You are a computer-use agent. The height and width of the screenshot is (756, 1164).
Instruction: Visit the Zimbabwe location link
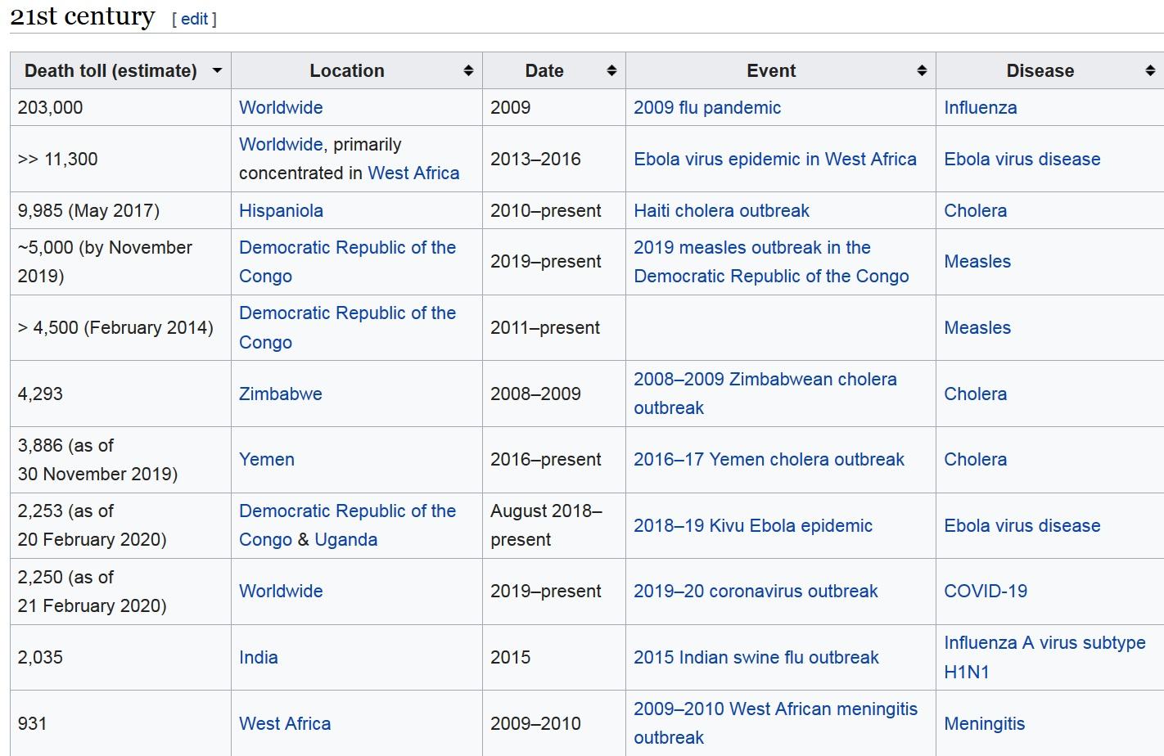click(x=280, y=394)
